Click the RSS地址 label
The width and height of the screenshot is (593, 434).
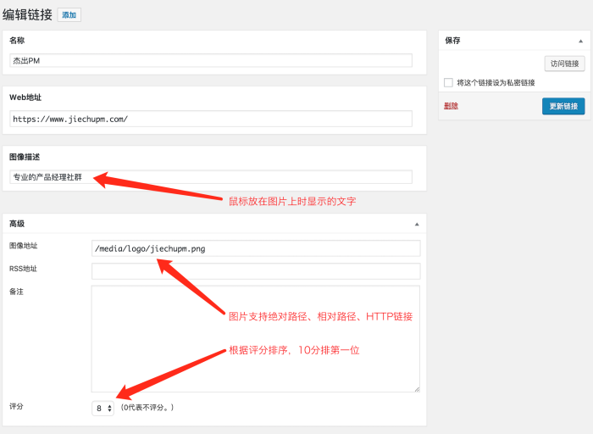(23, 269)
